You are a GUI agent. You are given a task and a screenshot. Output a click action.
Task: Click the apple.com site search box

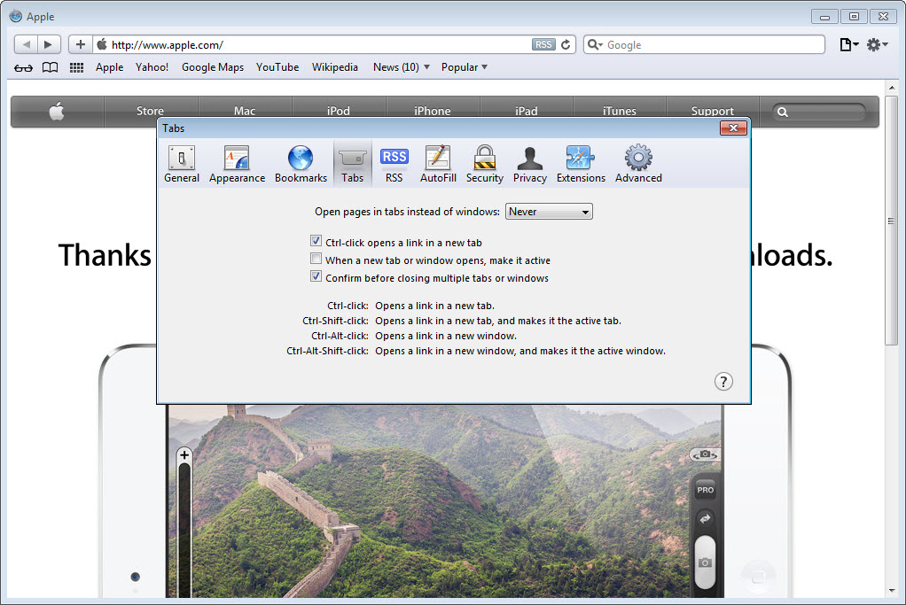point(819,112)
